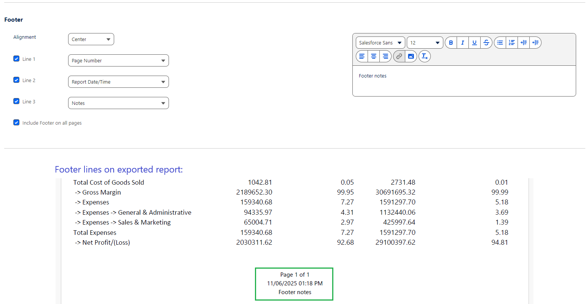The height and width of the screenshot is (304, 586).
Task: Open the Notes dropdown for Line 3
Action: (118, 103)
